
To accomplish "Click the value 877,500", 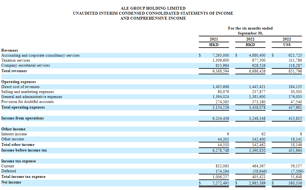I will click(x=259, y=60).
